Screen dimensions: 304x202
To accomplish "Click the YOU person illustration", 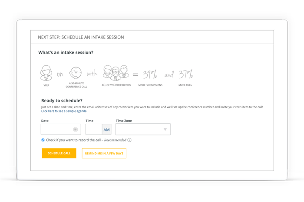I will (x=46, y=73).
